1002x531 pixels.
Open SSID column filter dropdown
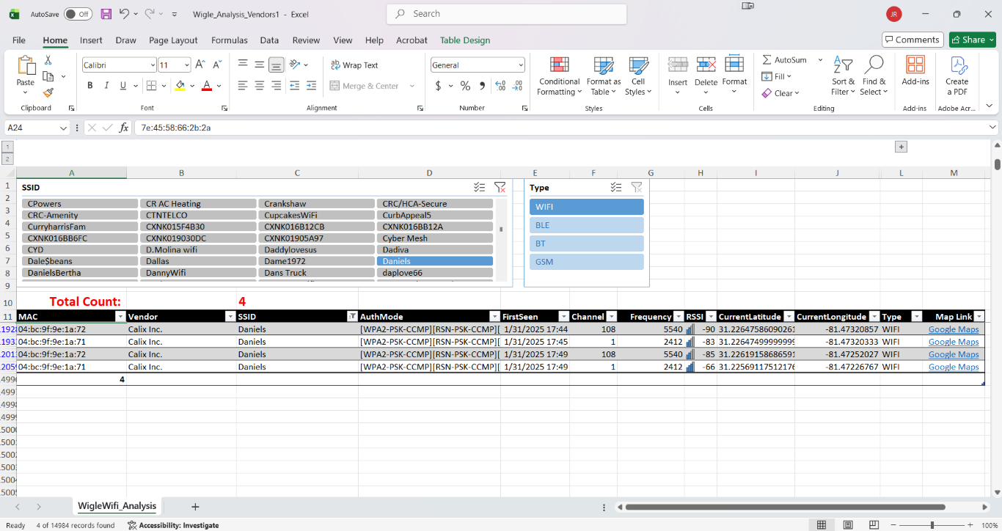click(x=351, y=317)
